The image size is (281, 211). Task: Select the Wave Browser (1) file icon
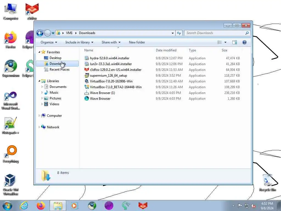pyautogui.click(x=87, y=93)
